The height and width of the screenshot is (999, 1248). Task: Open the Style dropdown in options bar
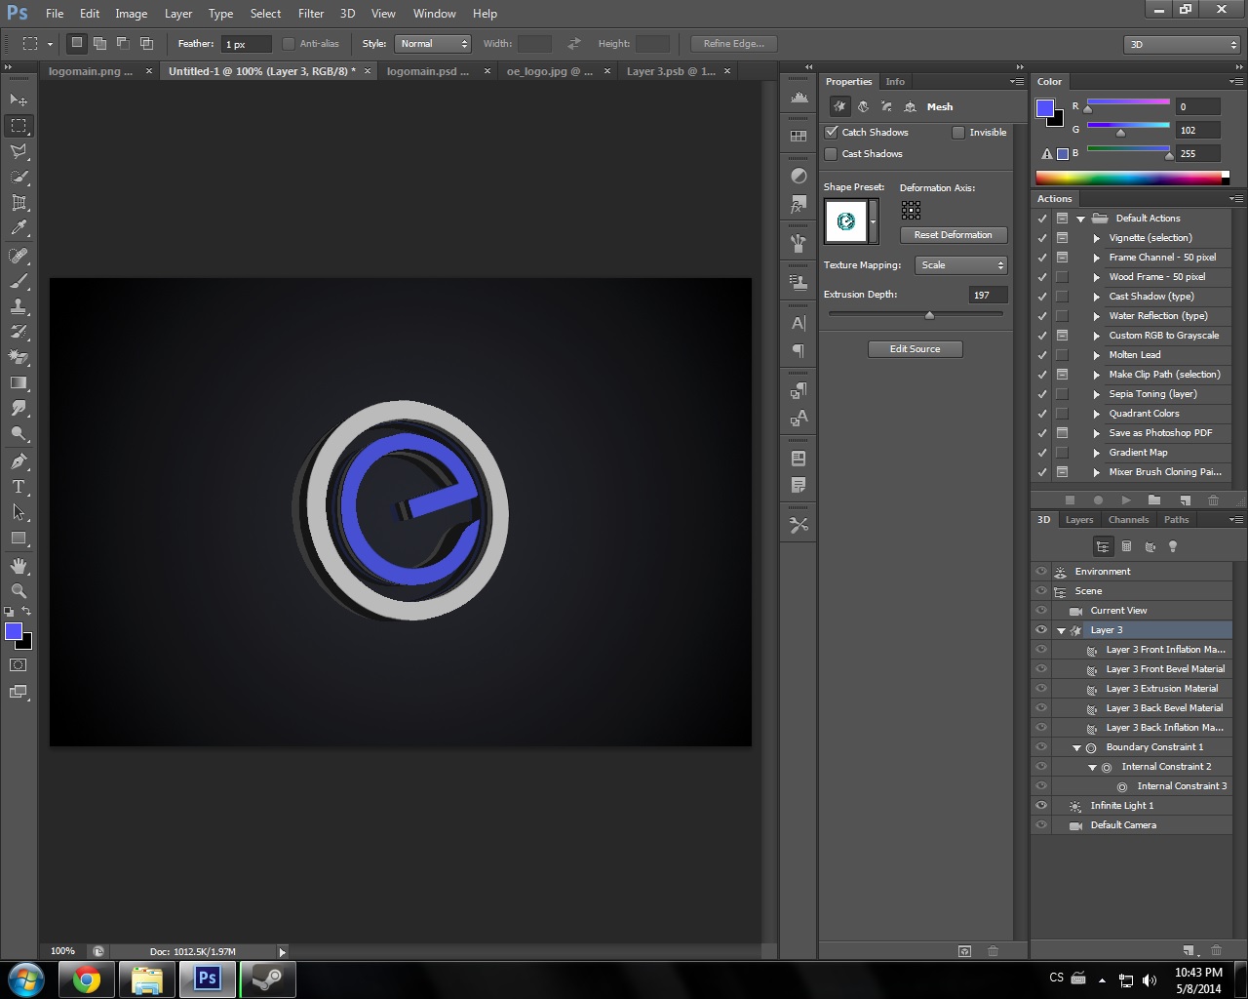[433, 44]
